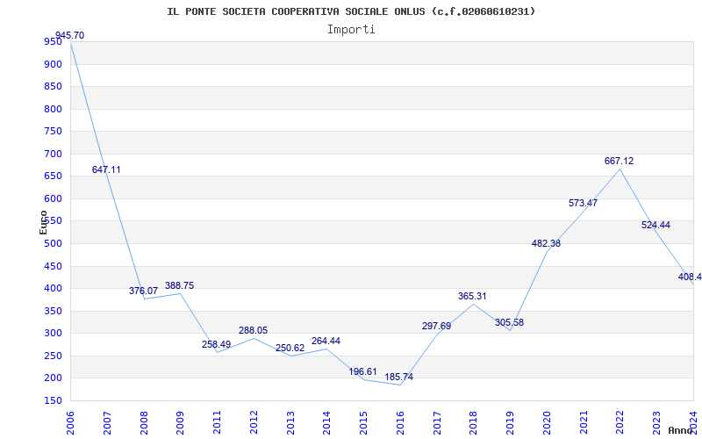
Task: Click the 2016 x-axis year label
Action: pyautogui.click(x=400, y=423)
